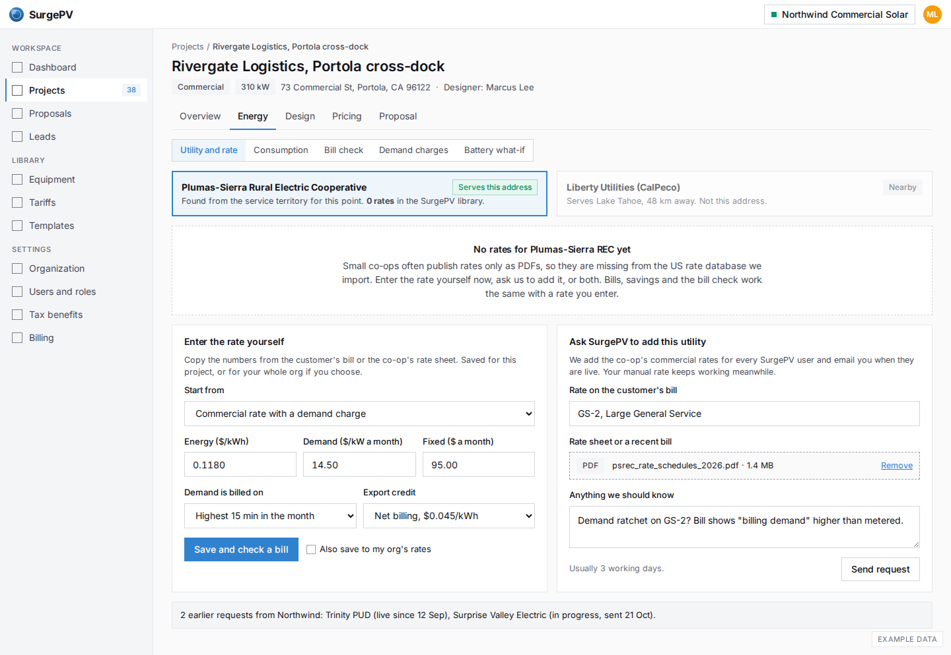Select the Liberty Utilities (CalPeco) utility card
The image size is (951, 655).
(744, 194)
